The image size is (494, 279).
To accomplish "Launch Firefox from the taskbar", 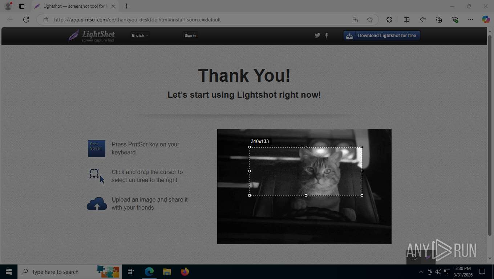I will tap(185, 272).
